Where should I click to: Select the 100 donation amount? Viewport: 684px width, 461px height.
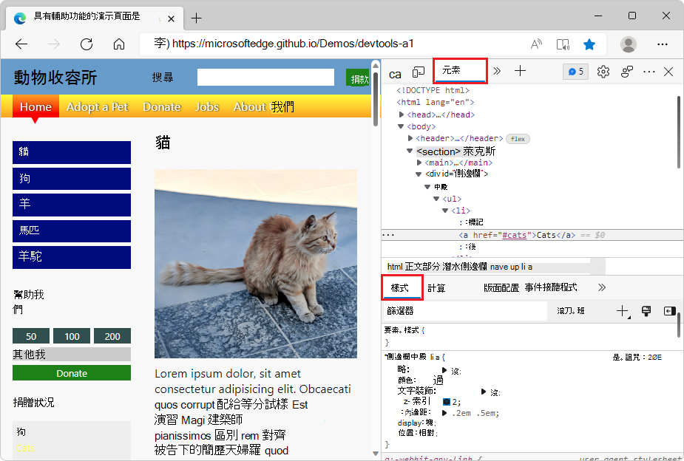[71, 336]
